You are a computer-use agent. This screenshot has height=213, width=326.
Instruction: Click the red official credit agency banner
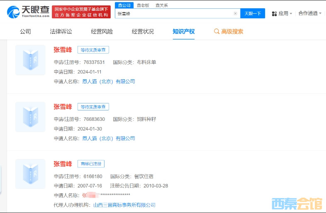click(81, 12)
